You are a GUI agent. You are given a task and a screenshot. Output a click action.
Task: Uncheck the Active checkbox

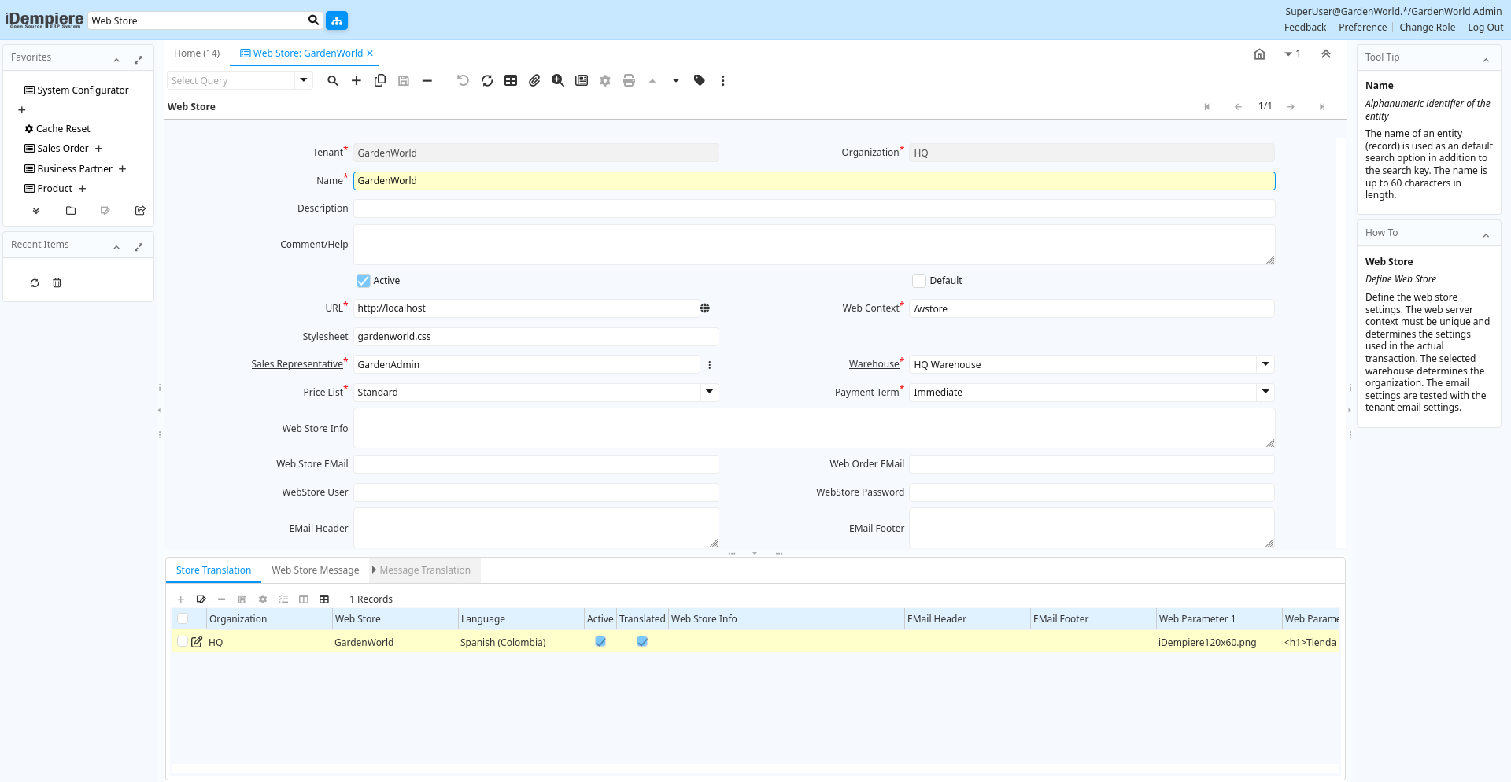(x=364, y=281)
